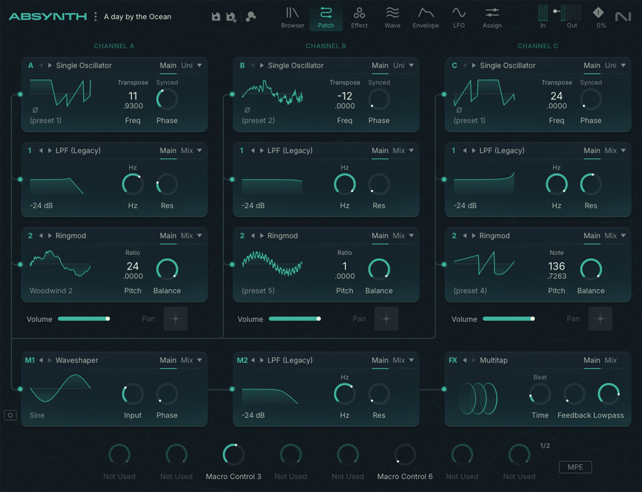Click the randomize preset icon in the header
Screen dimensions: 642x492
(250, 17)
